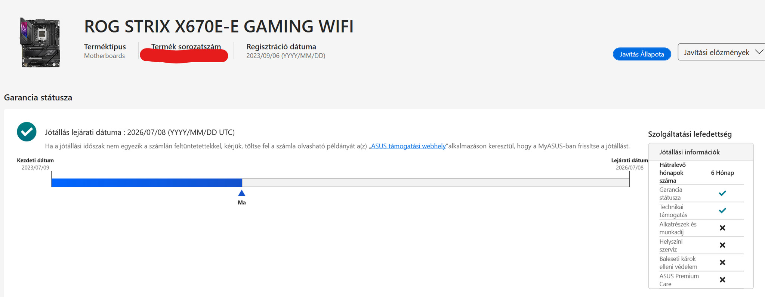Click the Helyszíni szerviz row label
The width and height of the screenshot is (765, 297).
coord(670,245)
